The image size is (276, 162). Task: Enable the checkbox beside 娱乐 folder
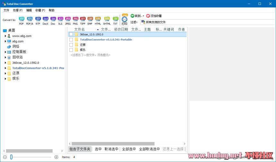coord(71,50)
